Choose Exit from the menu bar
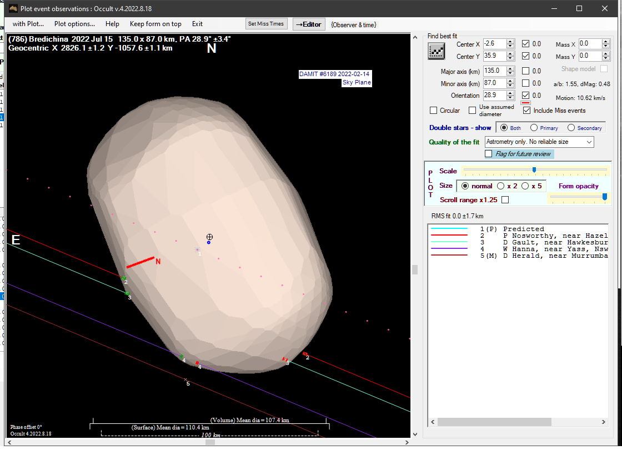 pos(197,24)
